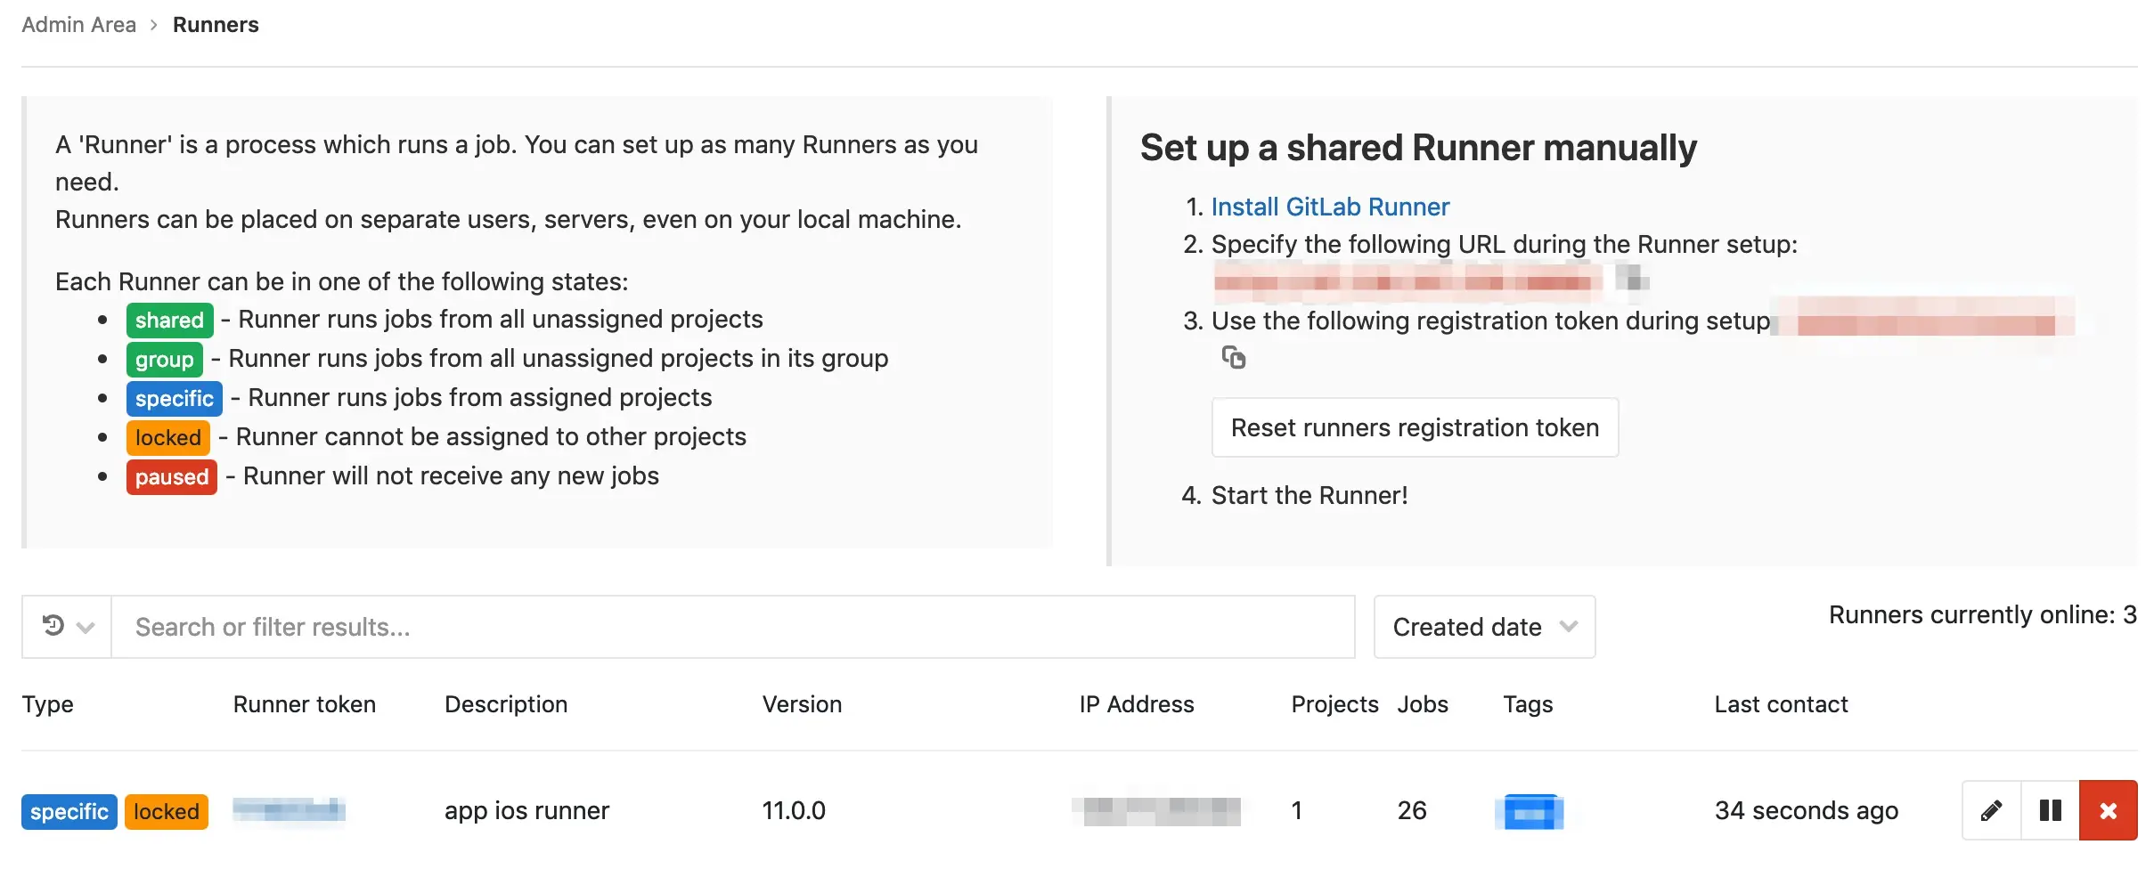Click the Runners breadcrumb item
This screenshot has width=2154, height=869.
coord(216,25)
